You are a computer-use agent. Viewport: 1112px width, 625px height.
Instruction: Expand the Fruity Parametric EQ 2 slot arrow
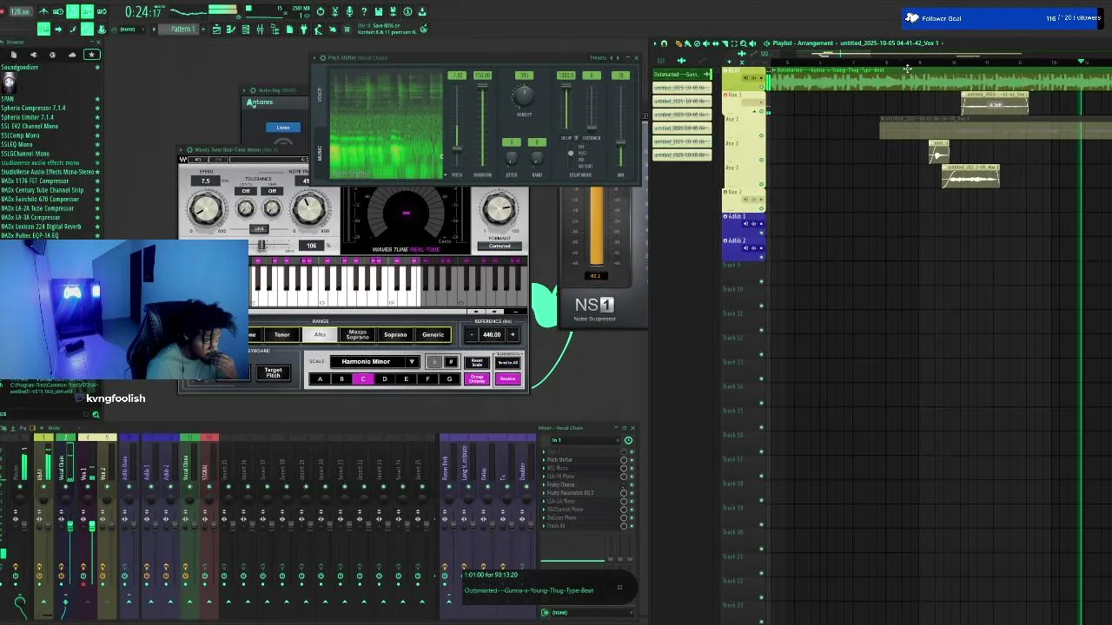click(544, 493)
